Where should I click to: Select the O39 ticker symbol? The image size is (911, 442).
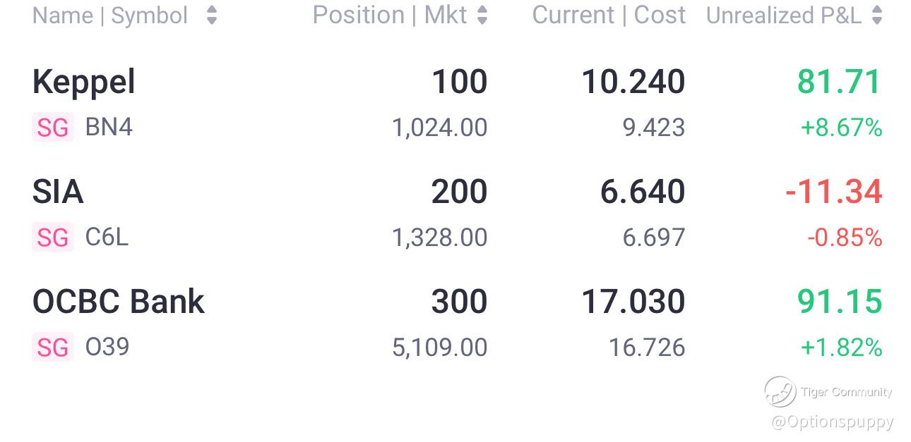tap(107, 348)
